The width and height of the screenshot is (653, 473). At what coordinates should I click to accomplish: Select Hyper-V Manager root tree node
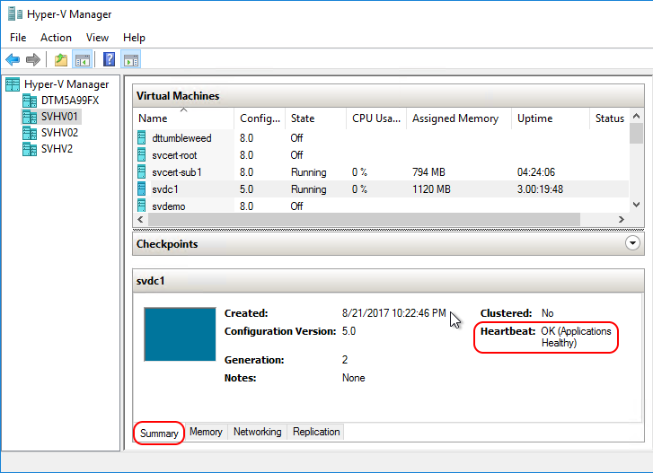click(66, 84)
